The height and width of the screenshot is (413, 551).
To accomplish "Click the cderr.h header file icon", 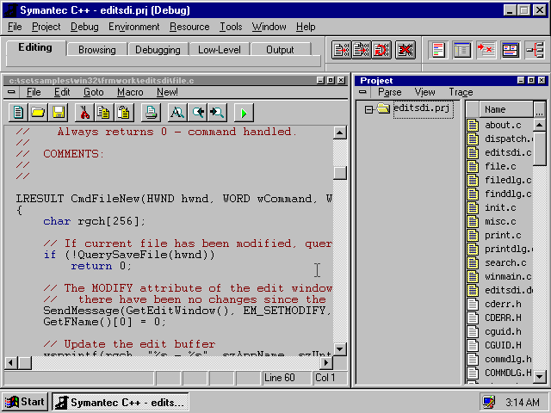I will pos(473,304).
